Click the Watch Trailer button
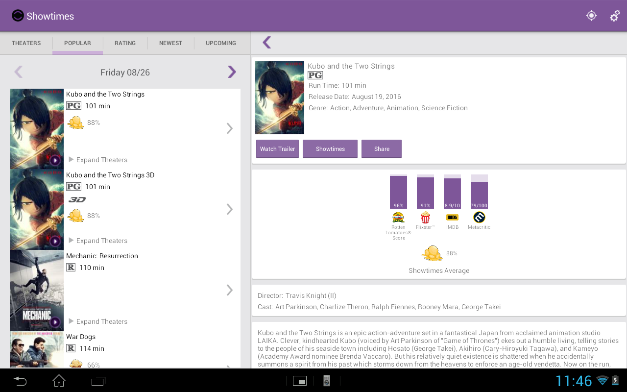Image resolution: width=627 pixels, height=392 pixels. point(277,149)
